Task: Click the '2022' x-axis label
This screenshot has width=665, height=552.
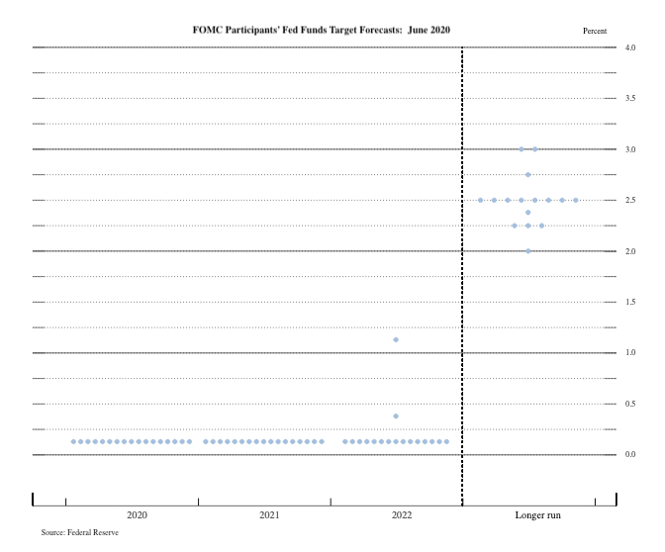Action: coord(402,515)
